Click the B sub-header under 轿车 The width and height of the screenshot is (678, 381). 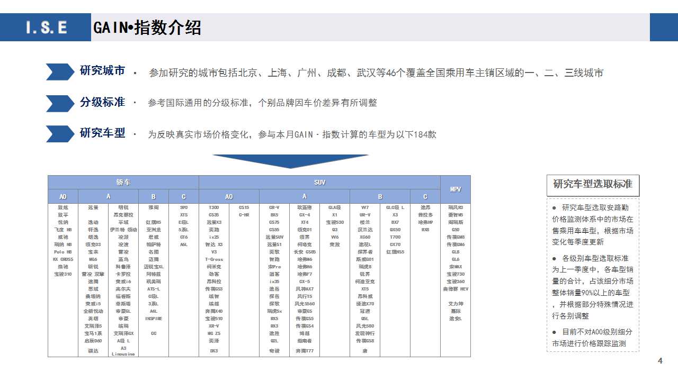pos(154,197)
